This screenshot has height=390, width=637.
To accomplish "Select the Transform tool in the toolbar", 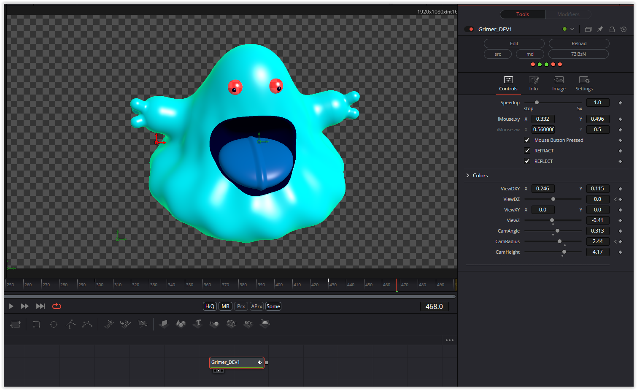I will click(x=15, y=324).
